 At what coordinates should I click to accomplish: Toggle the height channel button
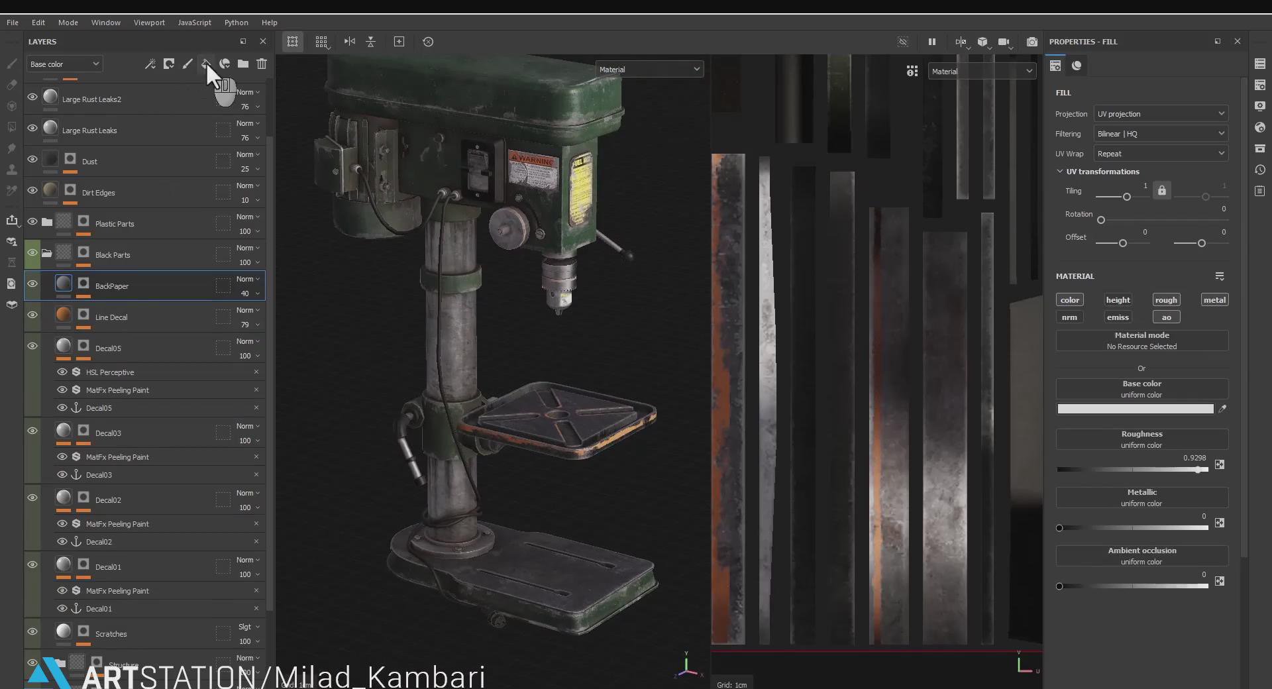(x=1118, y=299)
